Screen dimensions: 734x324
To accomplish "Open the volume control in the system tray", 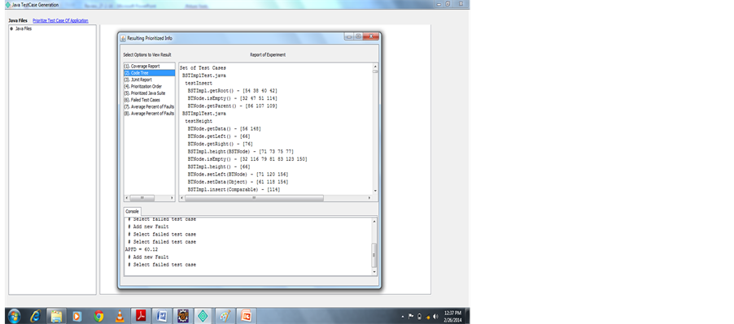I will 436,317.
